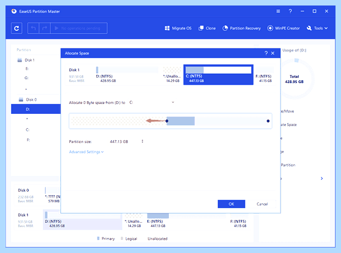Viewport: 341px width, 253px height.
Task: Expand Advanced Settings
Action: click(x=86, y=152)
